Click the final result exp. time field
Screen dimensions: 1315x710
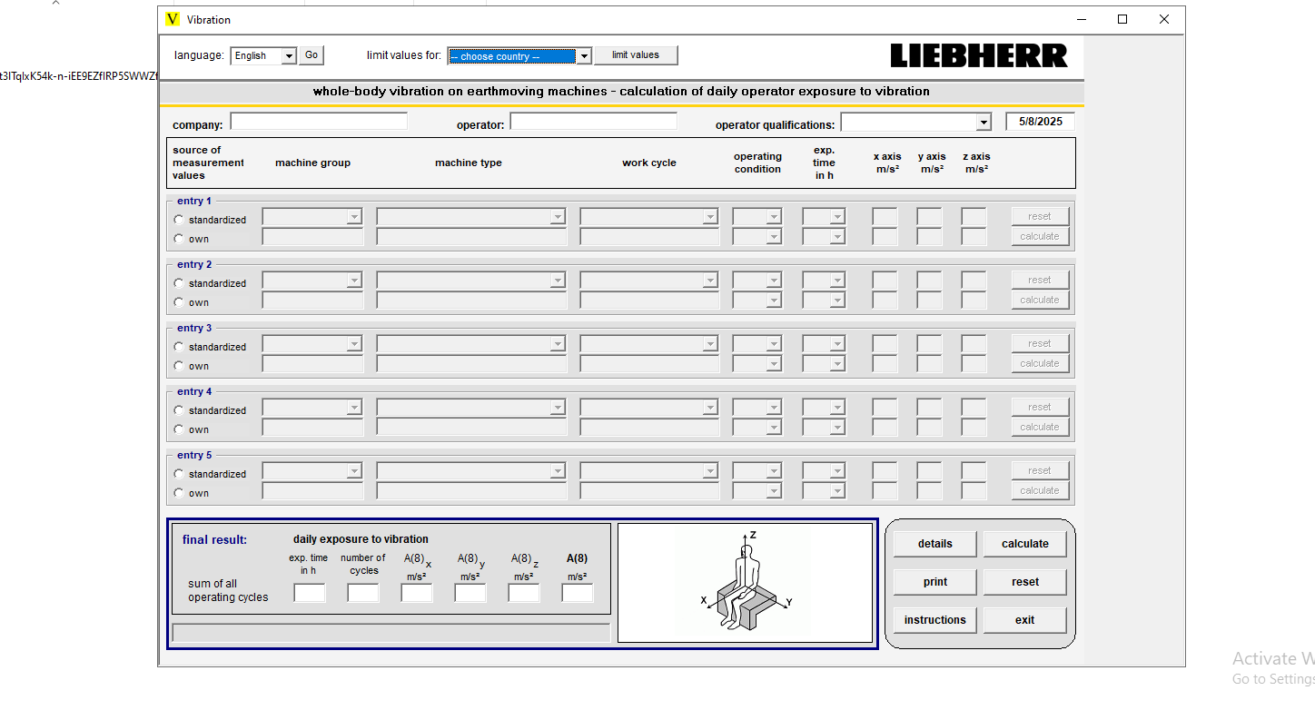click(x=309, y=593)
